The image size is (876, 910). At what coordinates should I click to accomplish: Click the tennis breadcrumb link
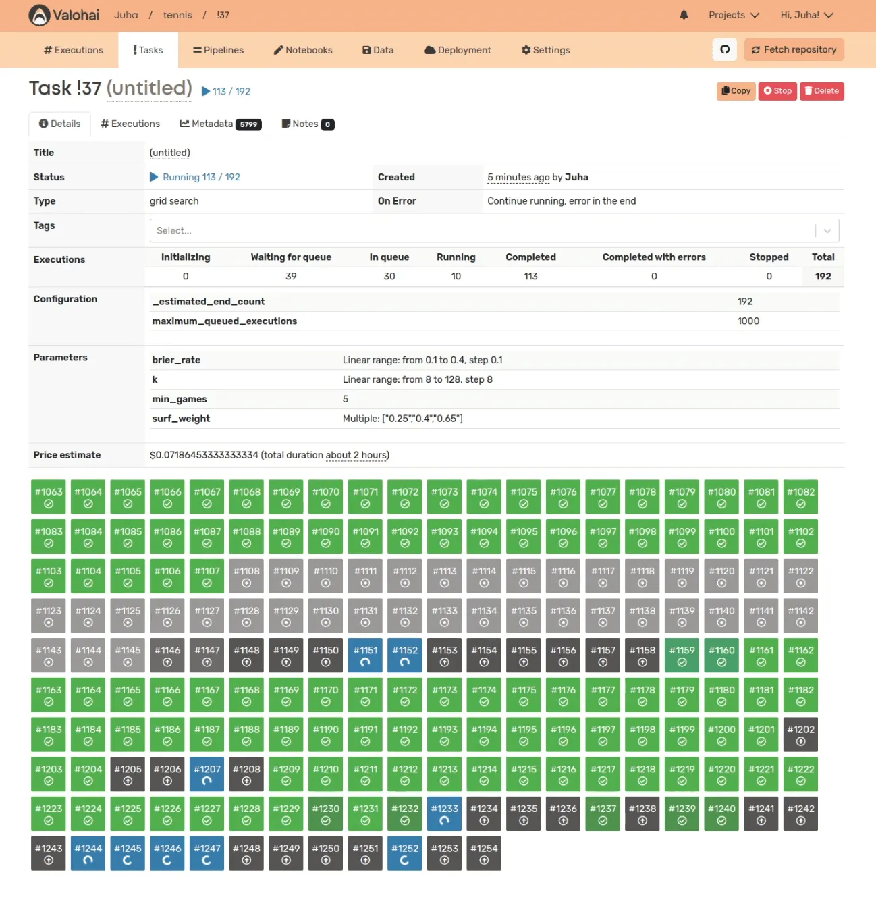(177, 15)
